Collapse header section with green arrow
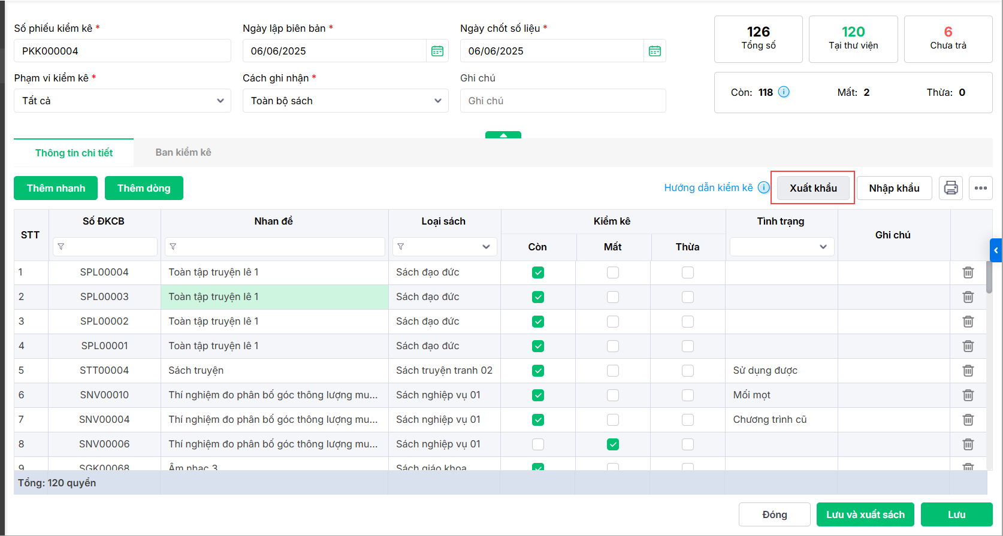Screen dimensions: 1003x536 (x=503, y=135)
